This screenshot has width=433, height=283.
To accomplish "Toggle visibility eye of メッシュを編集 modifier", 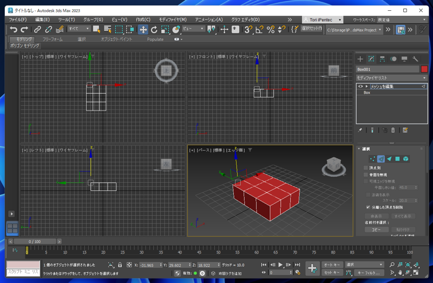I will pyautogui.click(x=360, y=86).
